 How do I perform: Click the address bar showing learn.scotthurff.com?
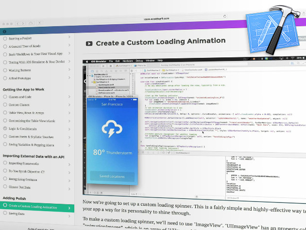158,19
